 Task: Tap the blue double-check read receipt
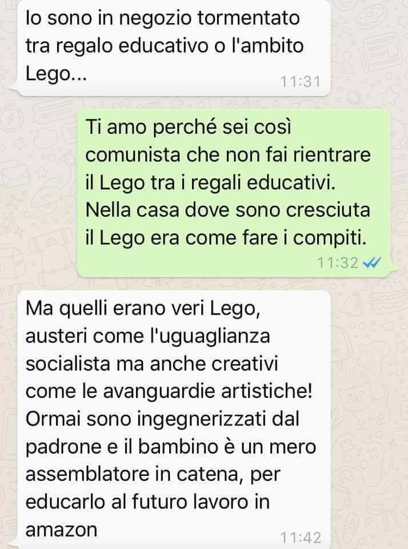(372, 262)
